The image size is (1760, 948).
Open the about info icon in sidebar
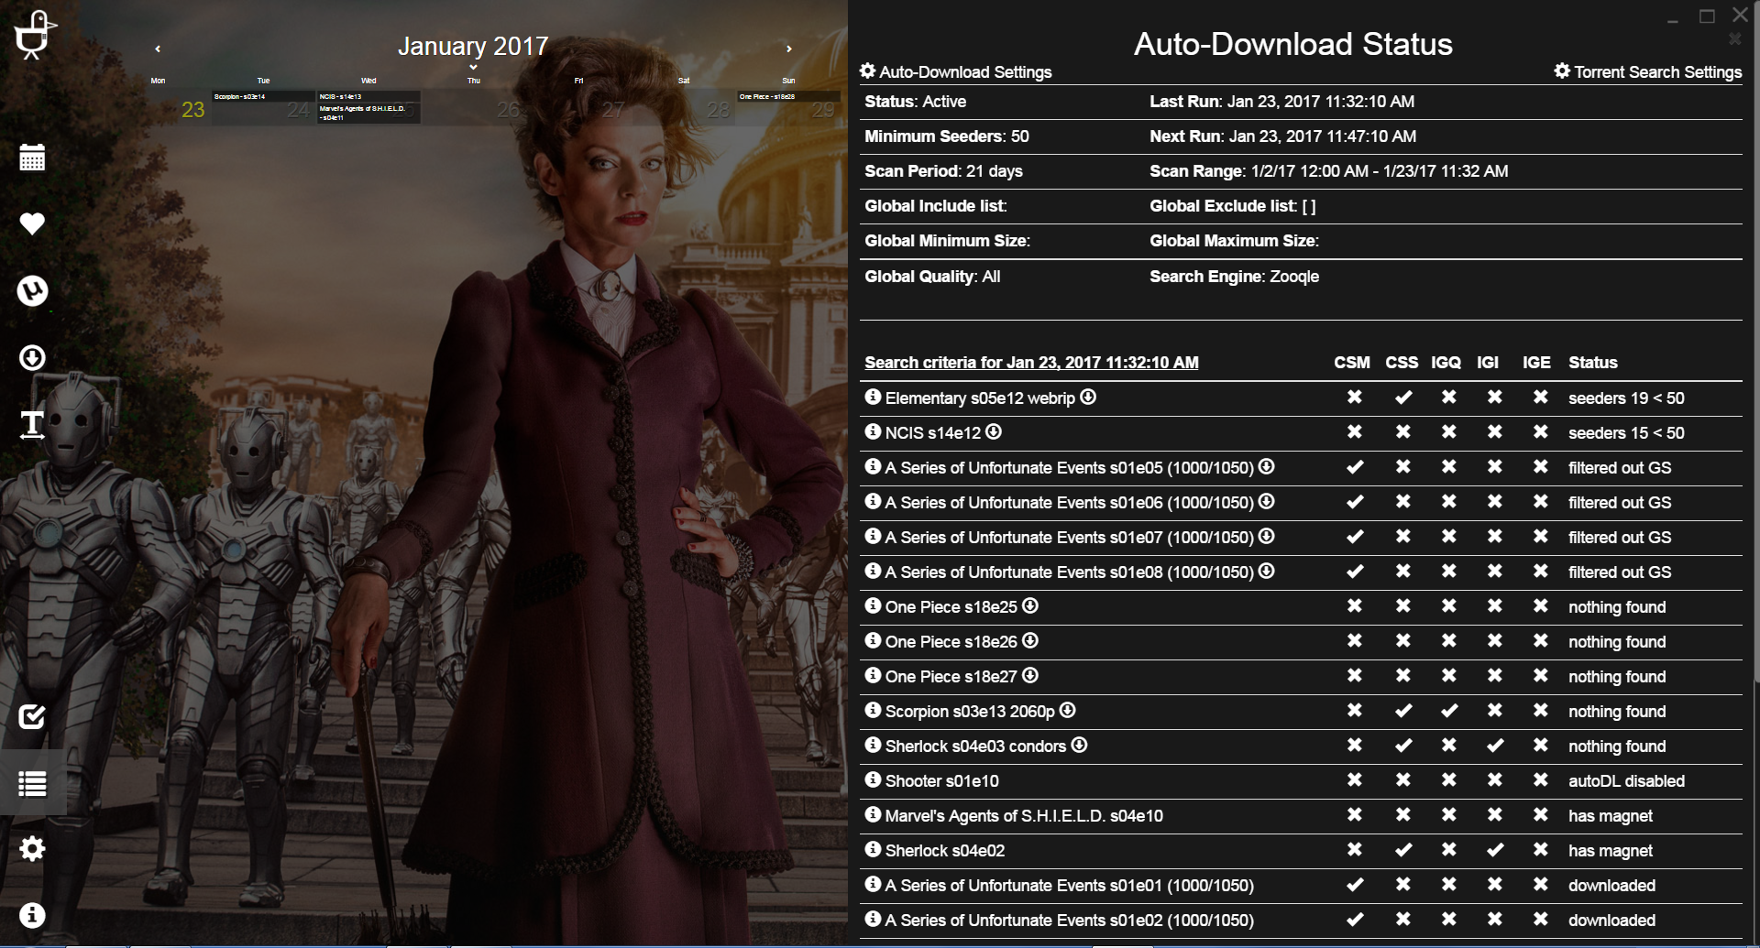click(x=32, y=915)
